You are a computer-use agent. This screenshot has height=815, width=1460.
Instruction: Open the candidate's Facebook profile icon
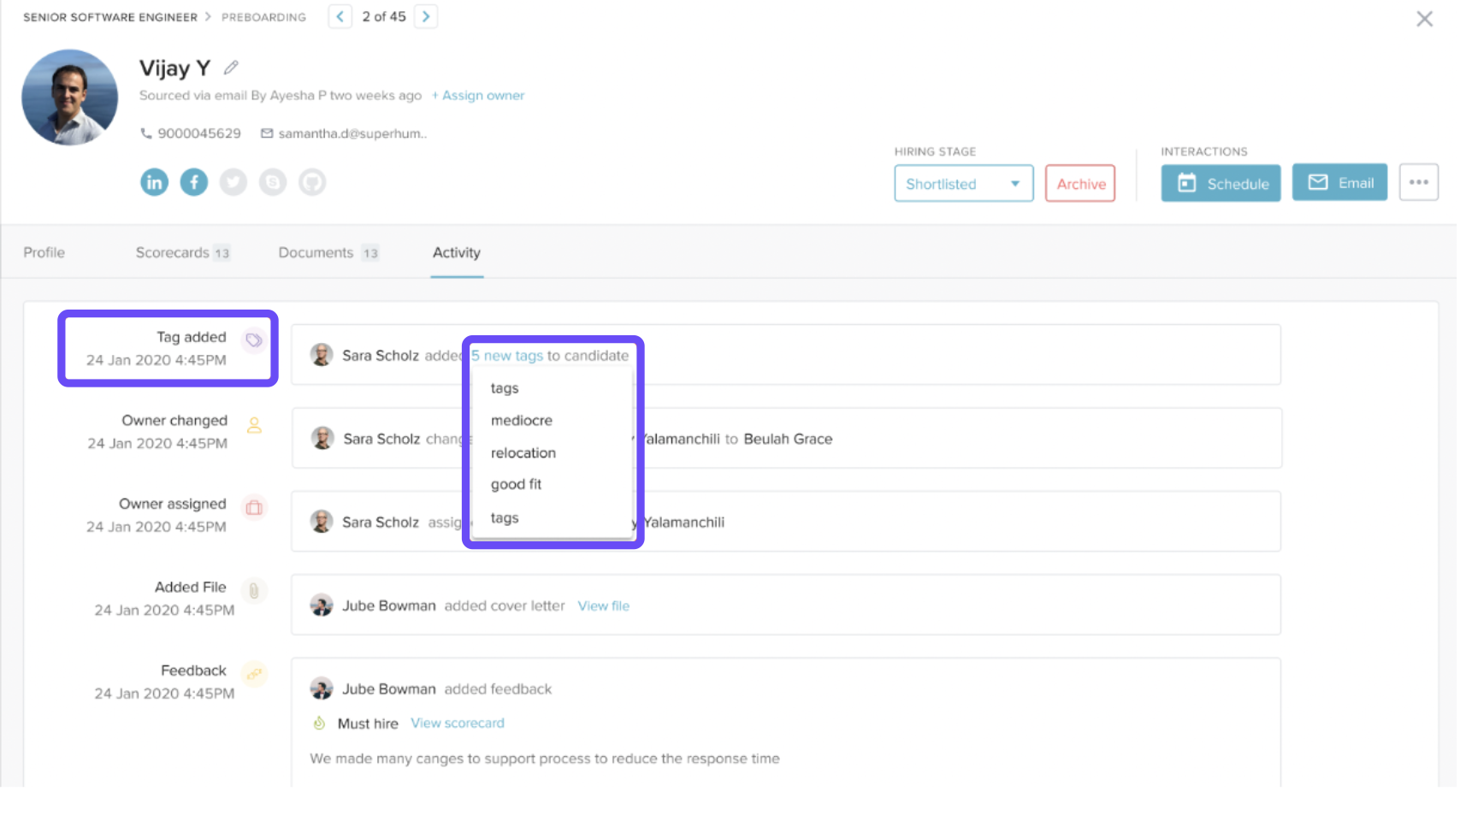(194, 182)
